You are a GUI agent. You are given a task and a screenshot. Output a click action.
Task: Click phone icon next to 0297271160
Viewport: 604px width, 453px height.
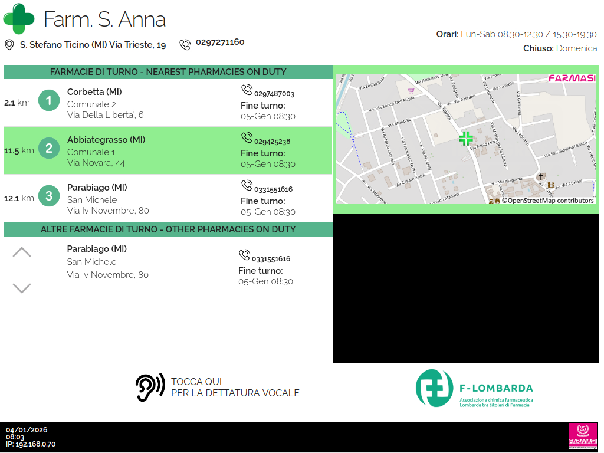[185, 44]
